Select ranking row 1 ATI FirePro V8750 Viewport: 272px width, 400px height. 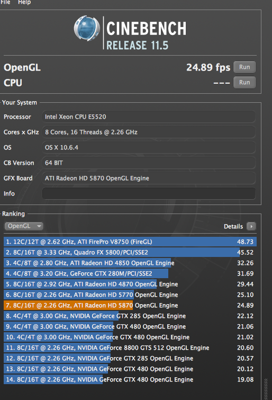point(130,242)
